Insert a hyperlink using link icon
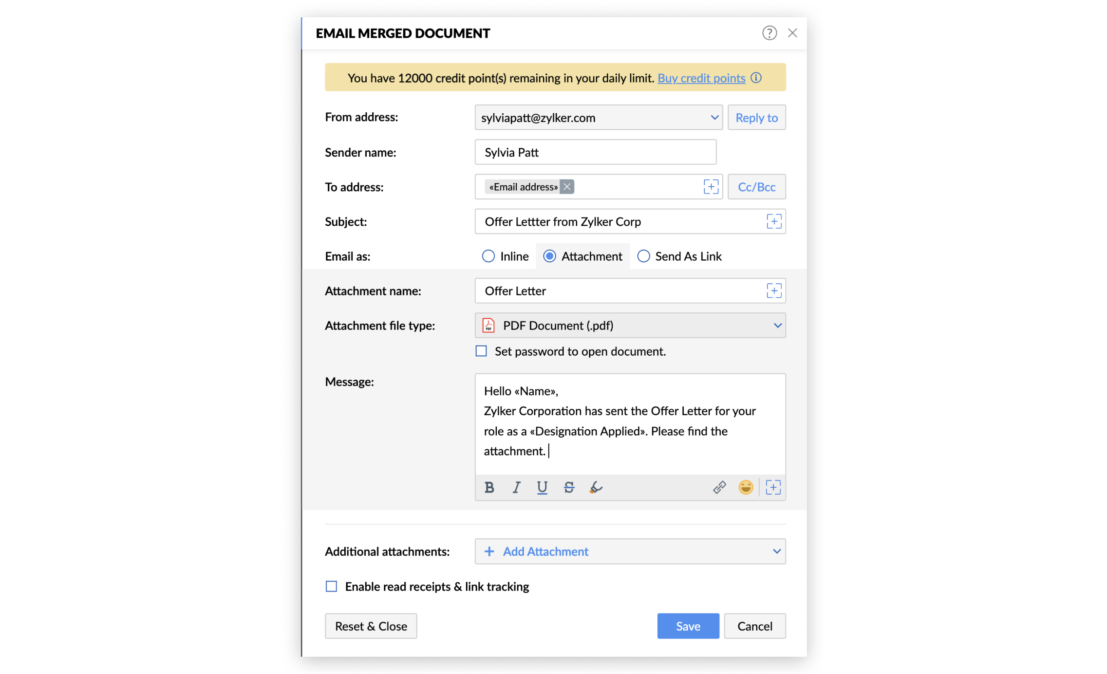 719,487
